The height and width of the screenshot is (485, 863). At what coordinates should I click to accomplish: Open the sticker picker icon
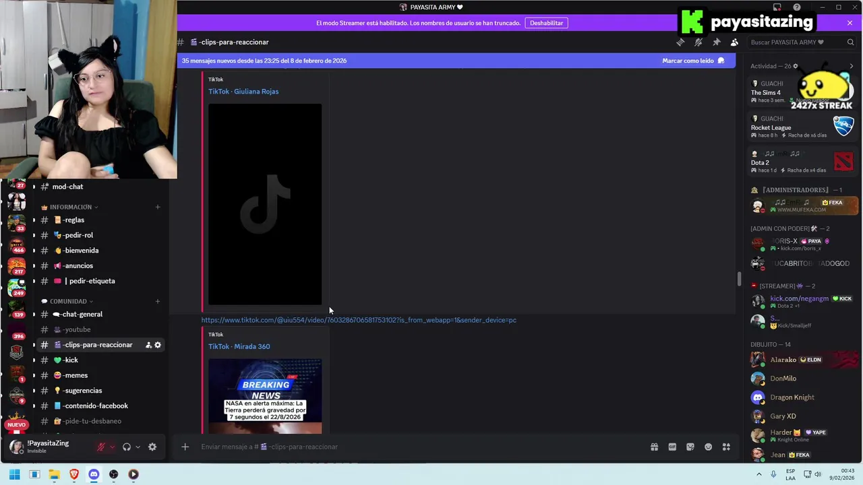690,447
